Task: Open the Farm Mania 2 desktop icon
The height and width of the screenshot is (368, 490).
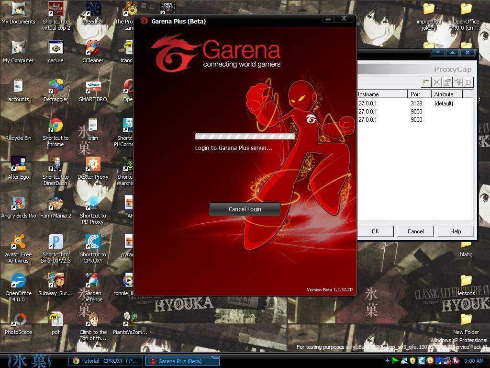Action: click(x=56, y=207)
